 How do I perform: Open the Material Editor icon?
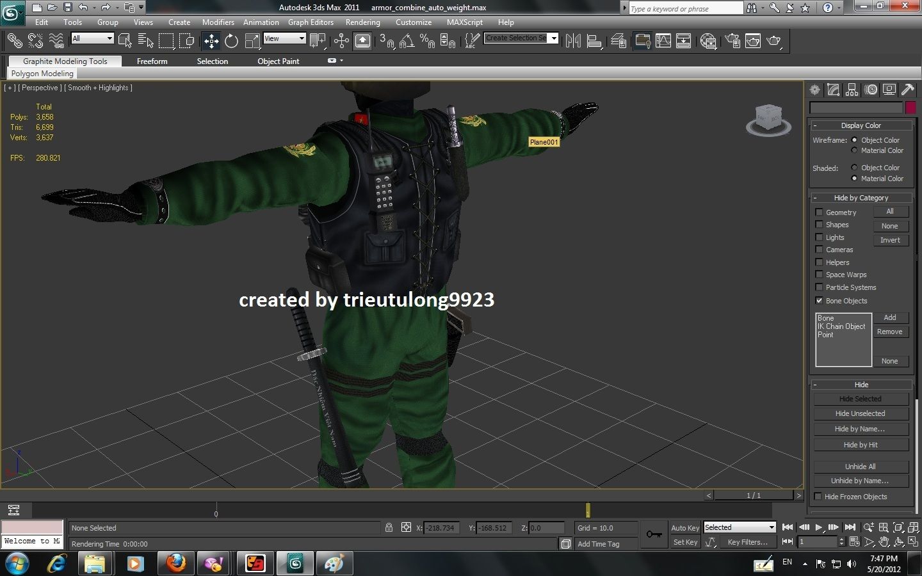click(x=708, y=41)
